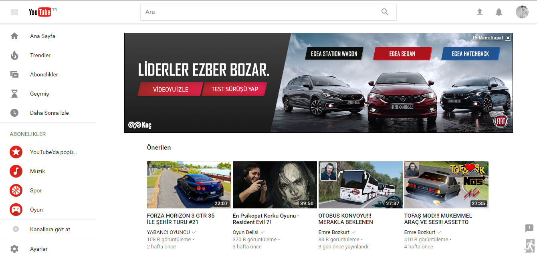Screen dimensions: 537x256
Task: Click the Koç logo in the ad
Action: [x=140, y=125]
